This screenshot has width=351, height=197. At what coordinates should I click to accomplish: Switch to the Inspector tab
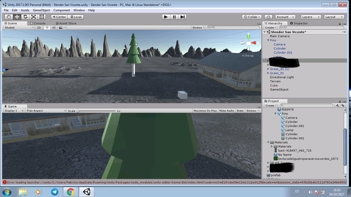point(299,23)
